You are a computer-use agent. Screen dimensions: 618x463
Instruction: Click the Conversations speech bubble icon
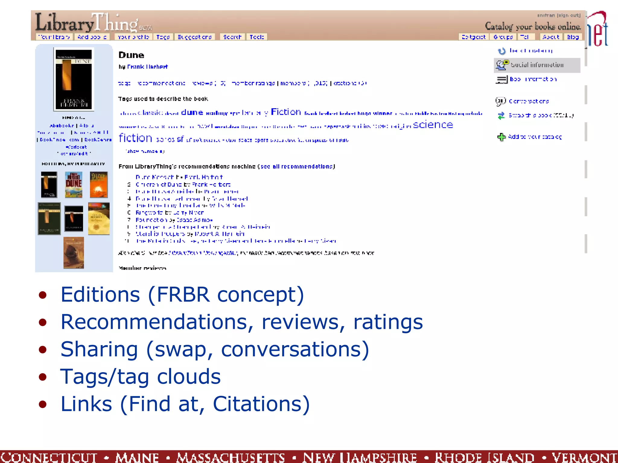[x=501, y=101]
